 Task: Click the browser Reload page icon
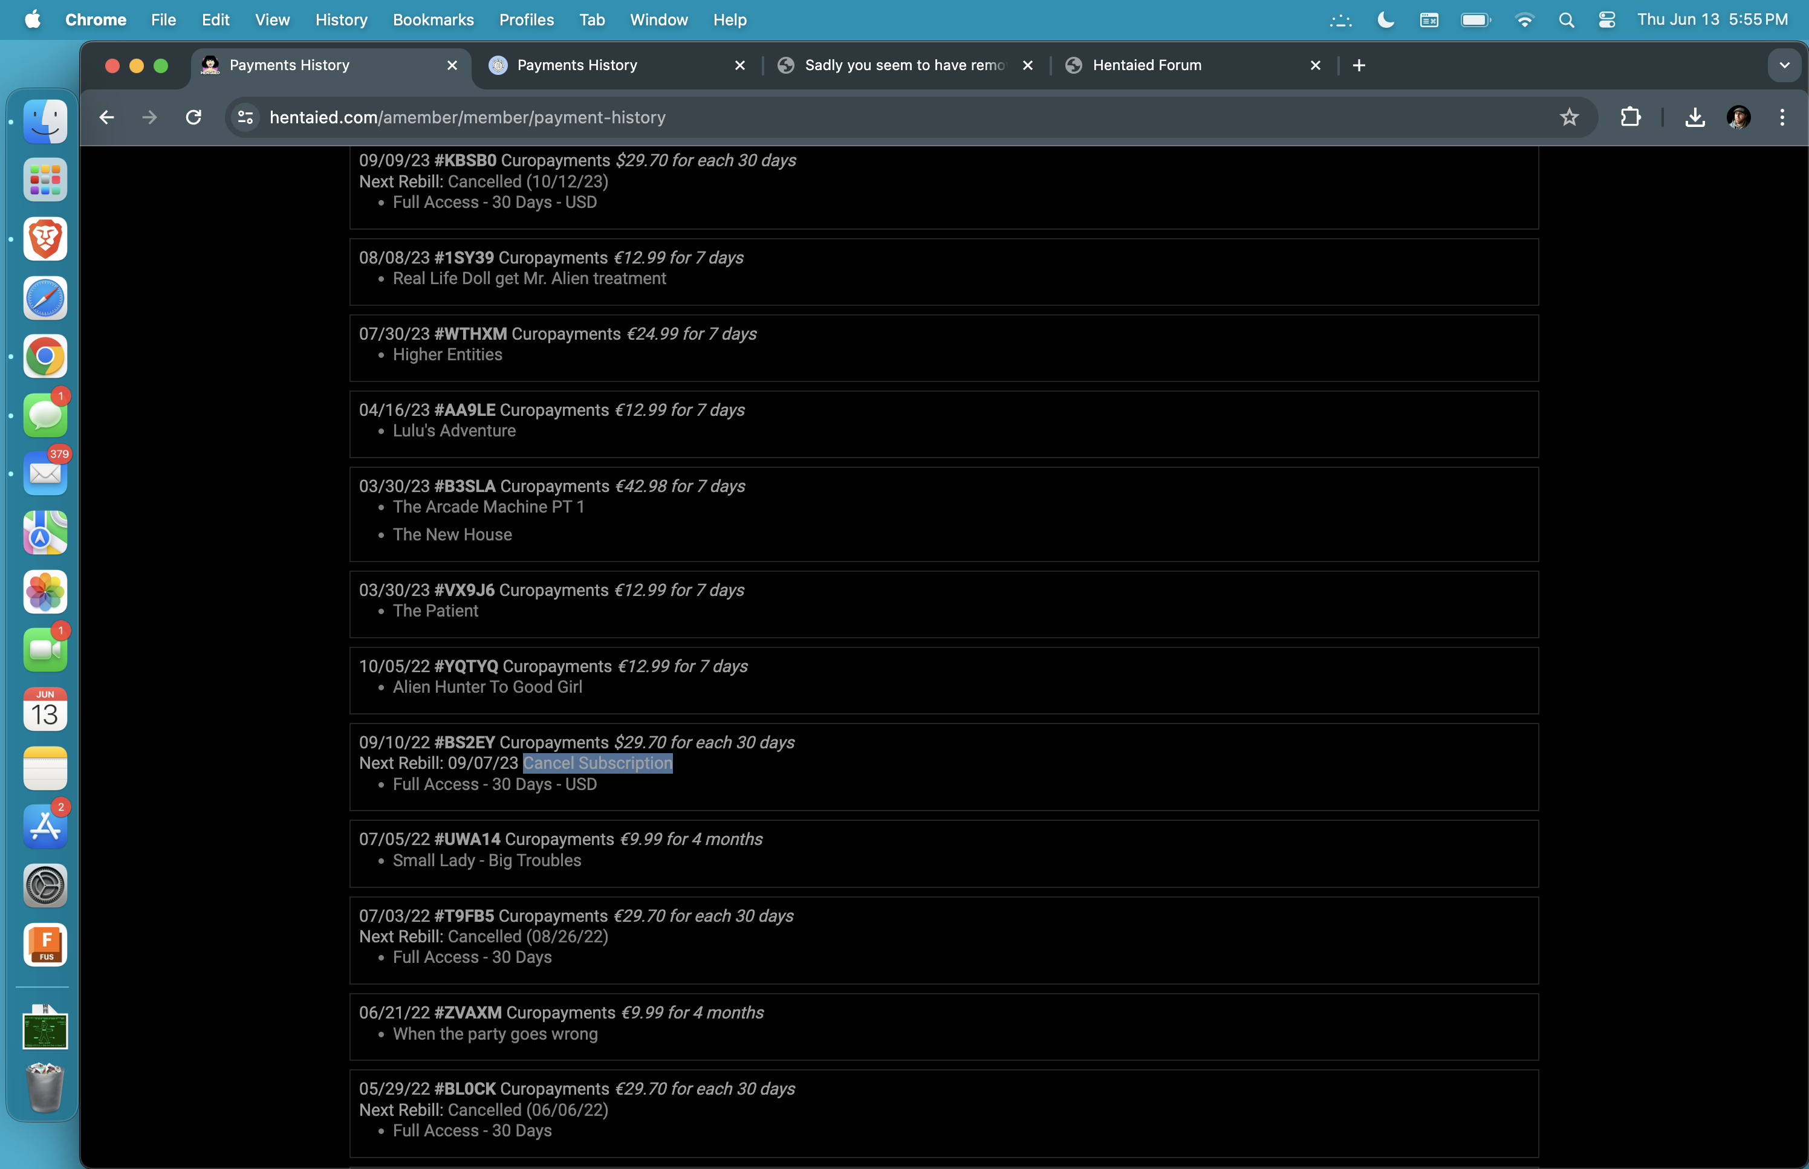[x=193, y=117]
